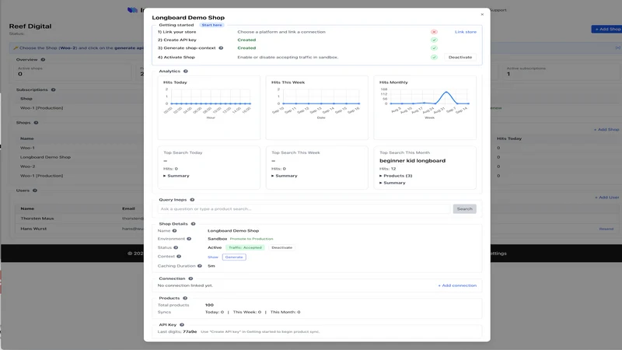Select Woo-1 [Production] in the Shops table
The height and width of the screenshot is (350, 622).
42,176
